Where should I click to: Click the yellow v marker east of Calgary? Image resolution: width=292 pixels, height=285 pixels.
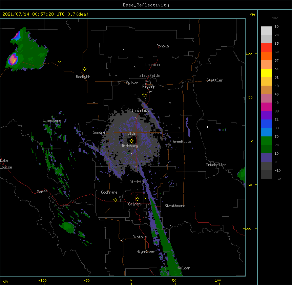(145, 198)
